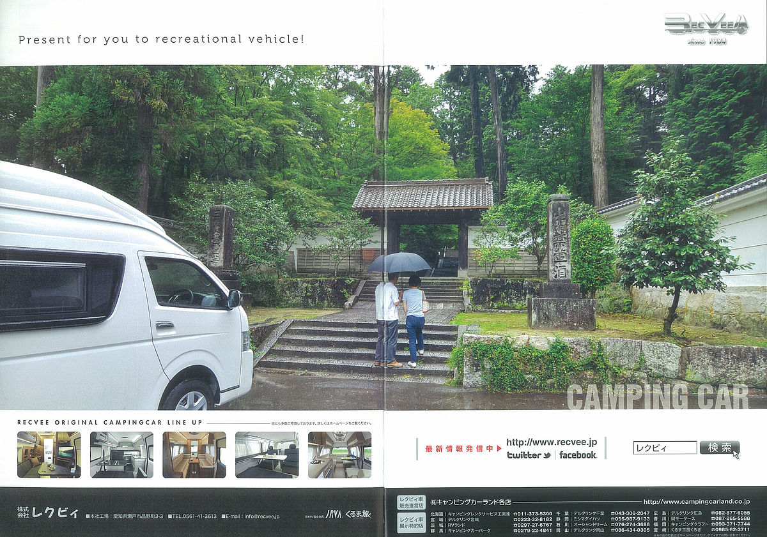Click the twitter logo
Screen dimensions: 767x537
529,455
